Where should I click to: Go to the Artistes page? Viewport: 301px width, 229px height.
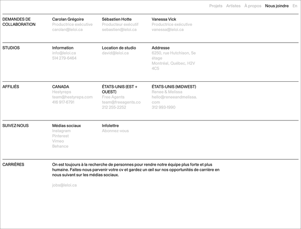pos(233,6)
